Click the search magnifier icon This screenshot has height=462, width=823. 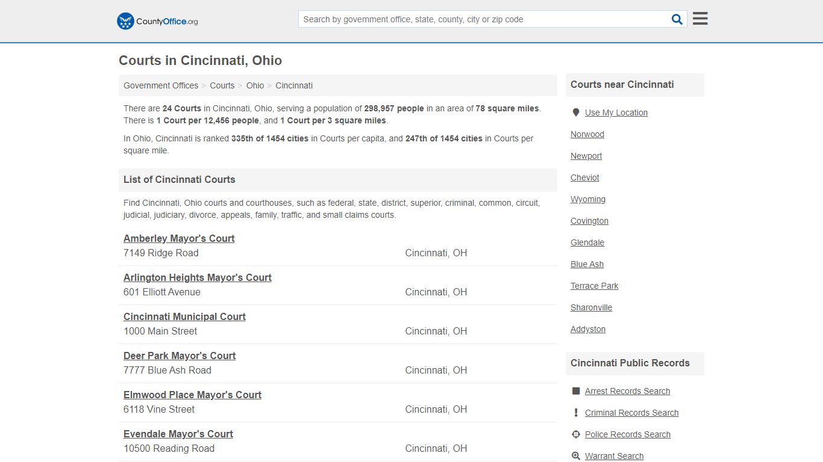click(x=677, y=19)
